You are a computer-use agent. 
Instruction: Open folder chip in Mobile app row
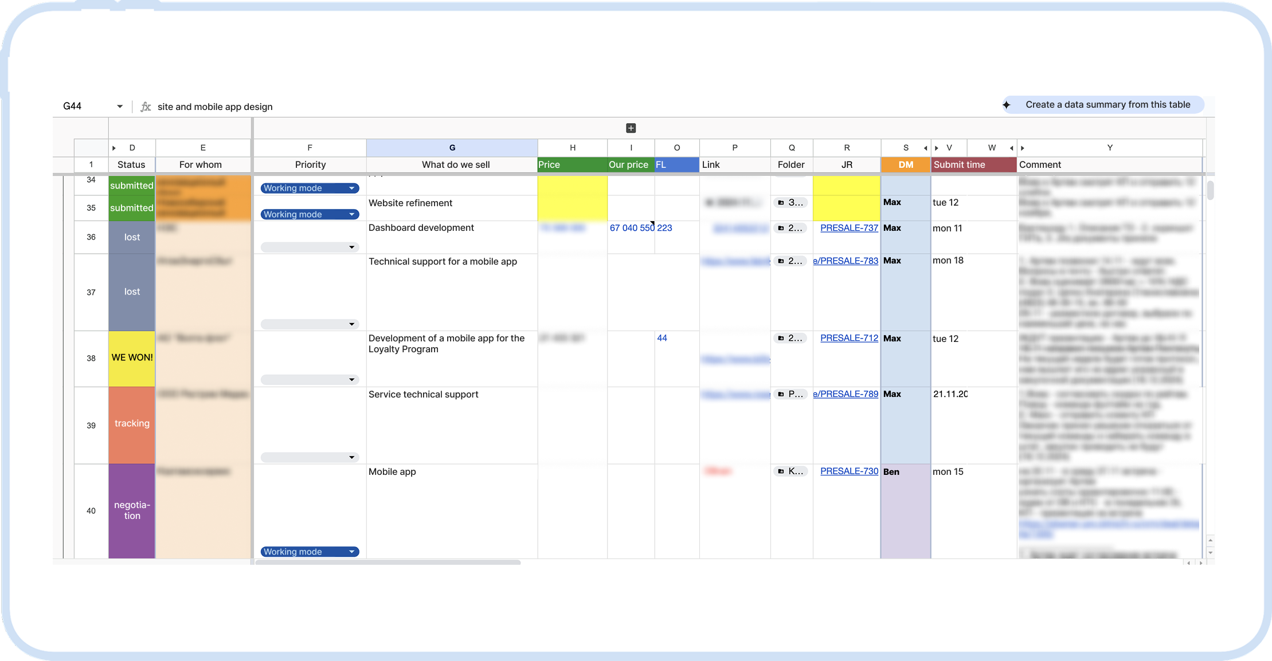click(790, 471)
